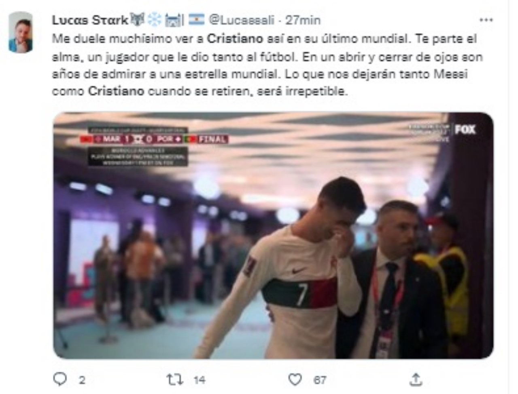Open the embedded photo of the number 7 player
The width and height of the screenshot is (518, 394).
click(x=273, y=235)
